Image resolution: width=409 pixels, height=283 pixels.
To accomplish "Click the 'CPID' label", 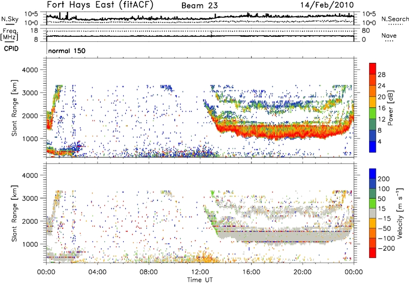I will [x=11, y=49].
